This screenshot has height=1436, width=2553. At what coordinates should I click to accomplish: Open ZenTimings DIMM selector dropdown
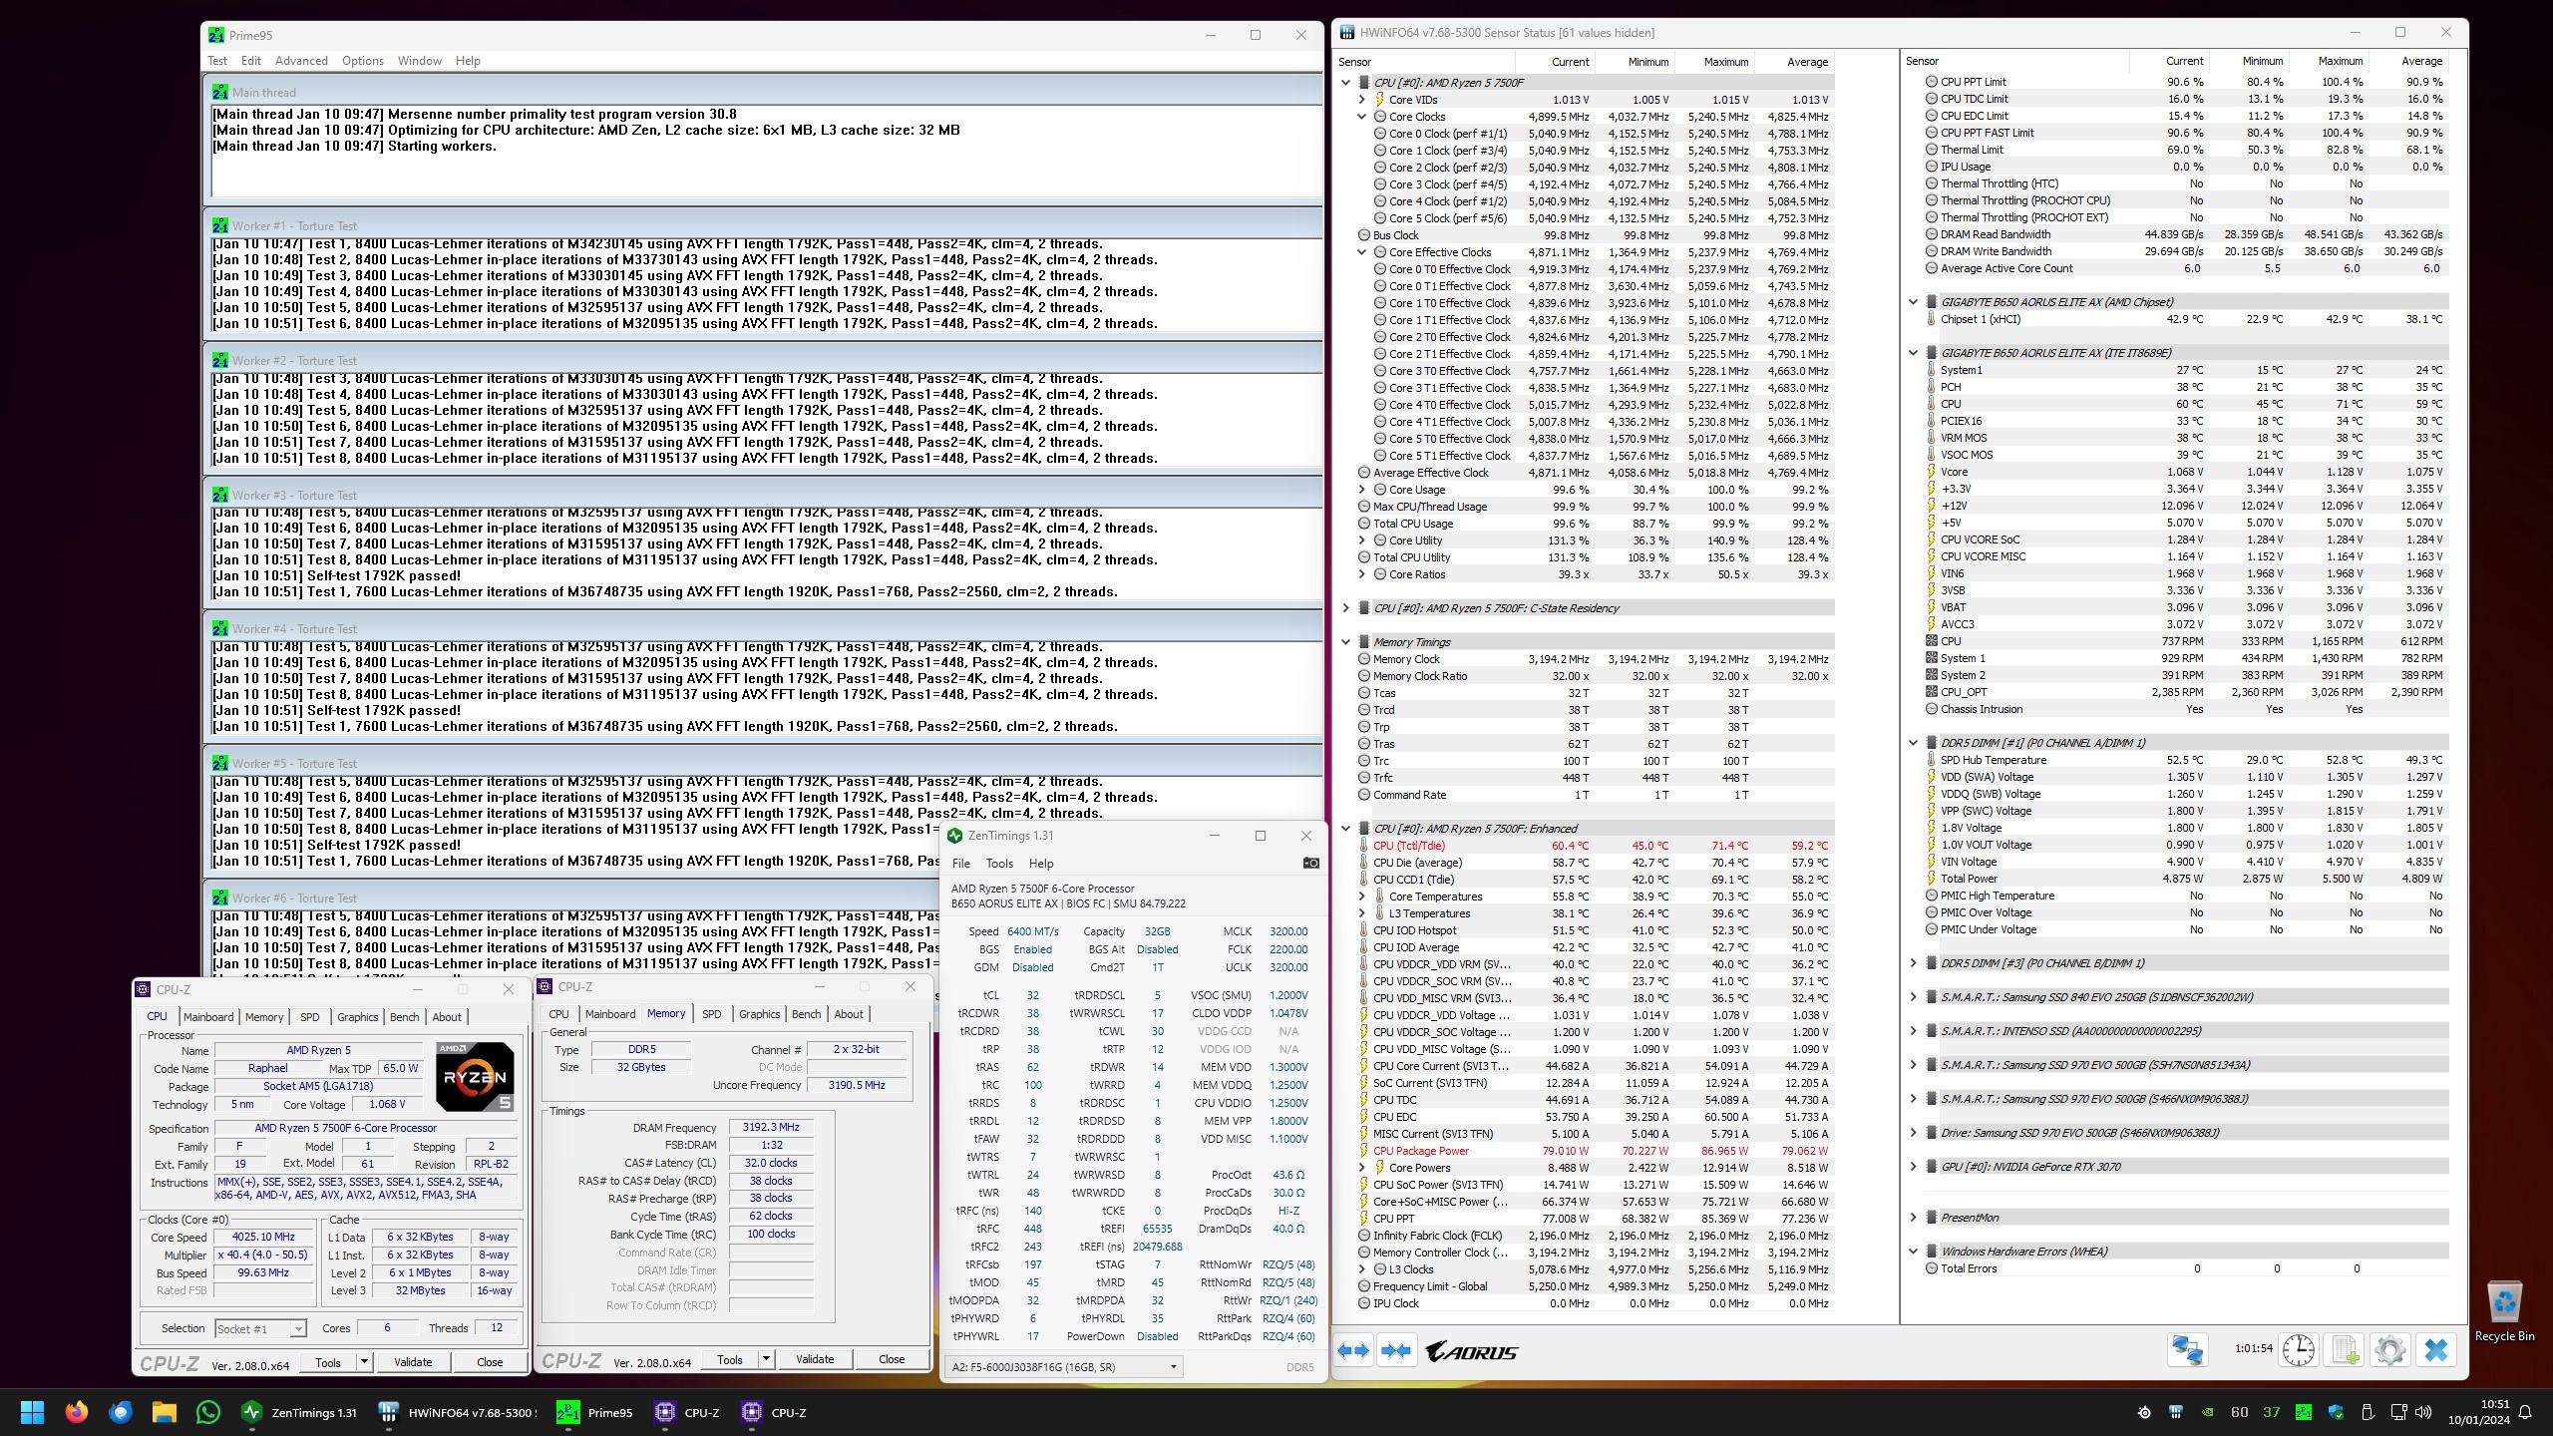point(1065,1367)
